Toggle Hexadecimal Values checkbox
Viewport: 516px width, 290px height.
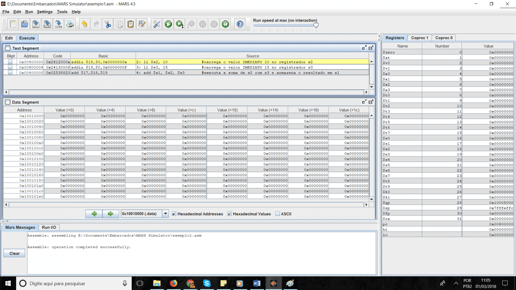(229, 214)
